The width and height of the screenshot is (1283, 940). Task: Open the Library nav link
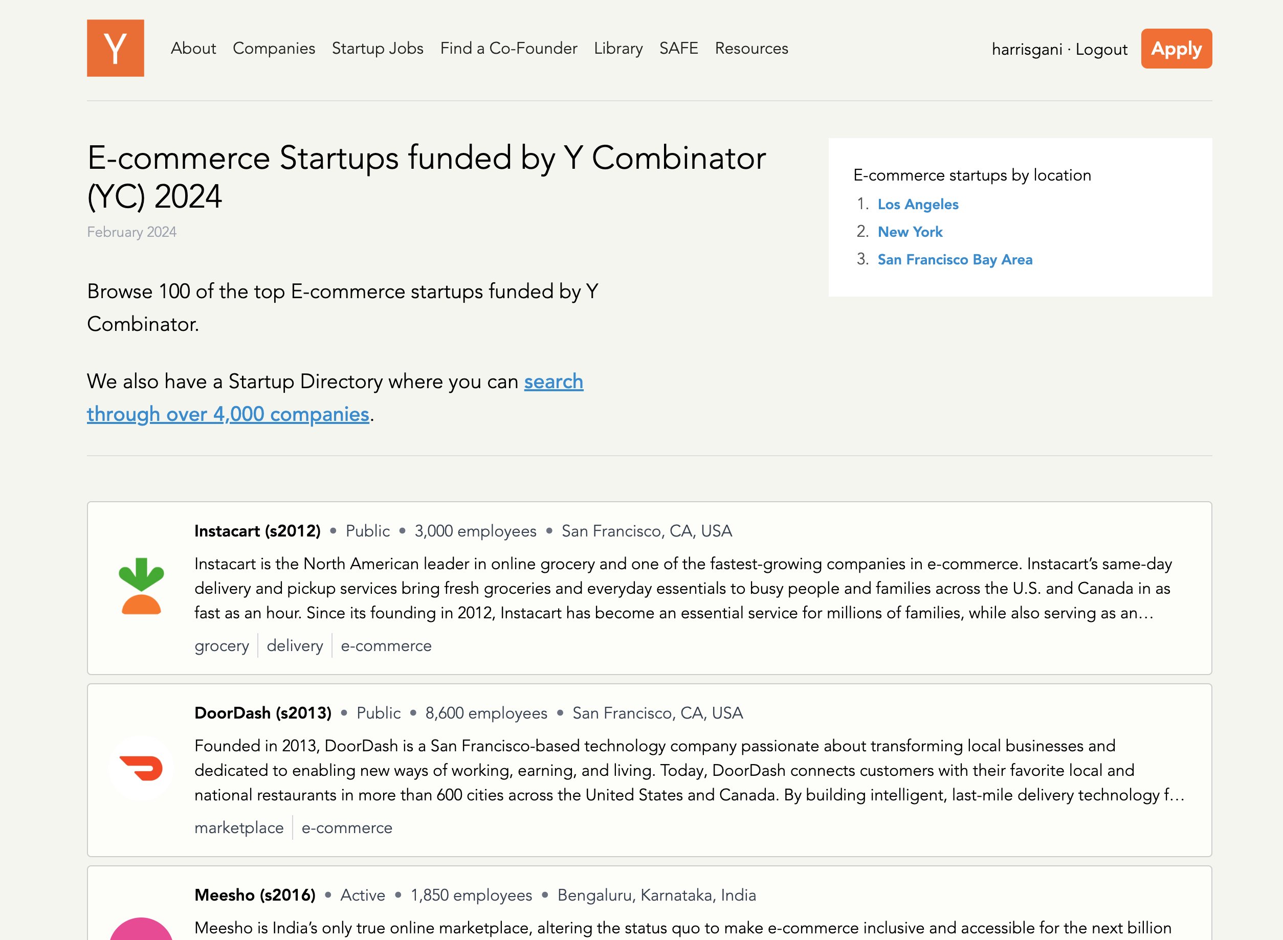click(x=618, y=49)
